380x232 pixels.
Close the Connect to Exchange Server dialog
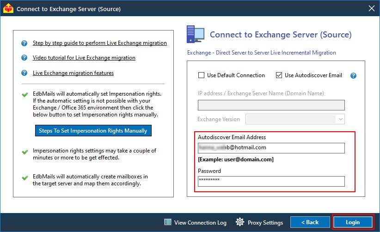coord(371,8)
